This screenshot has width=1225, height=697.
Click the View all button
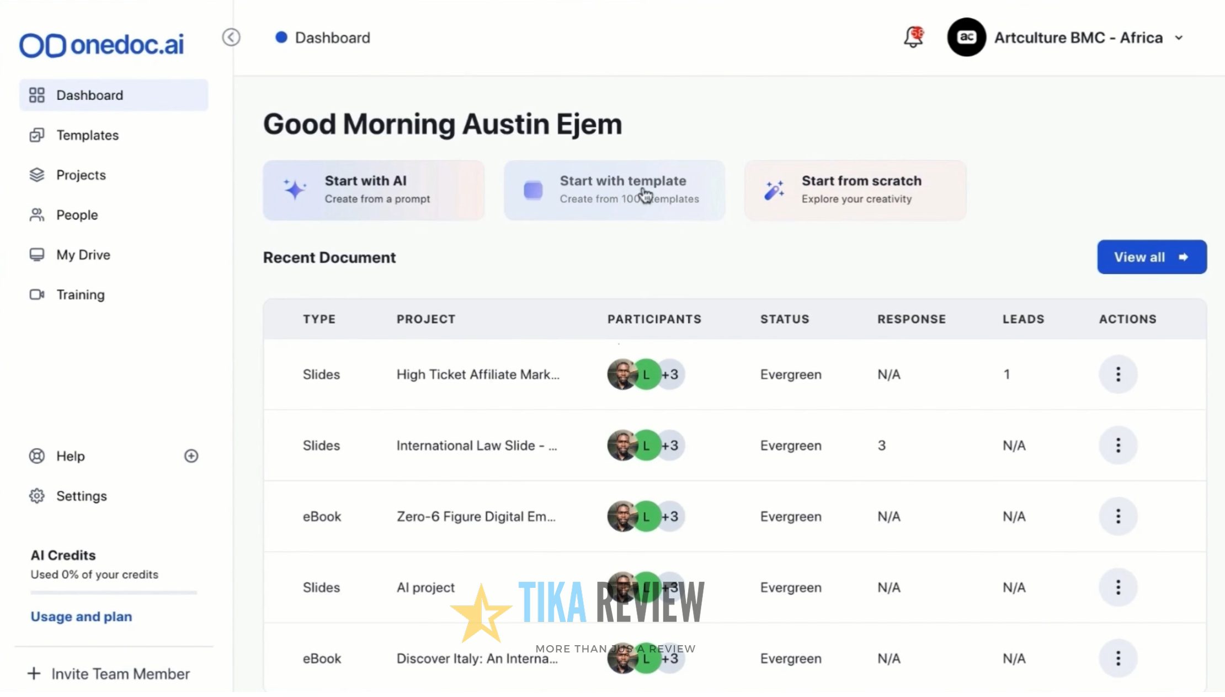[x=1152, y=257]
